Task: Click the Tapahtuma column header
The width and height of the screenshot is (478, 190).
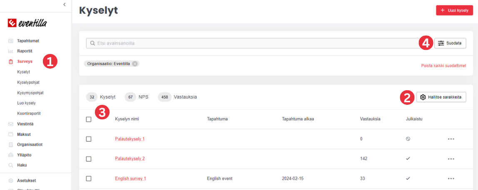Action: tap(217, 119)
